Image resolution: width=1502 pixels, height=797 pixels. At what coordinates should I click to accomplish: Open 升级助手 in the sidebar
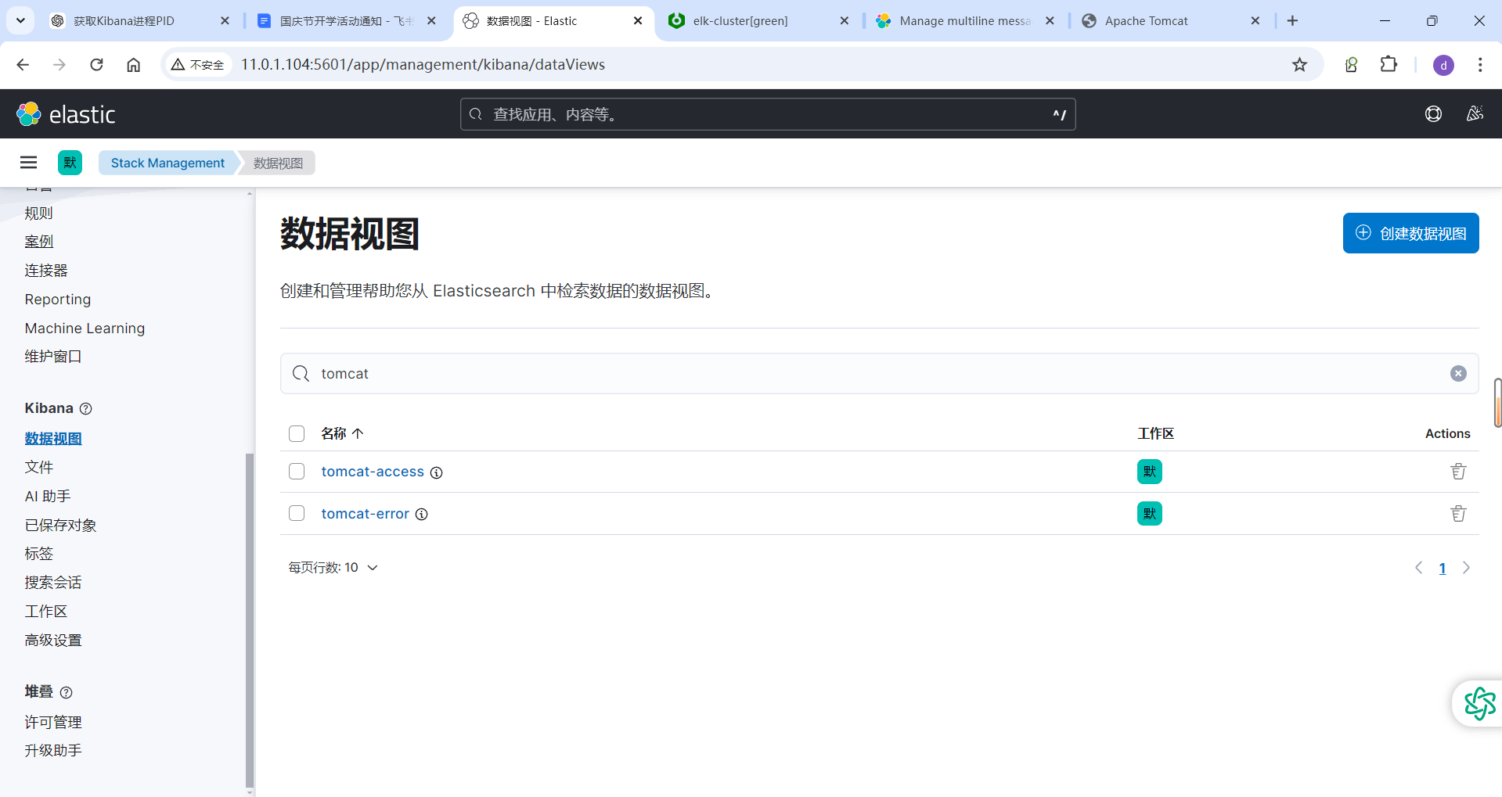pyautogui.click(x=53, y=751)
